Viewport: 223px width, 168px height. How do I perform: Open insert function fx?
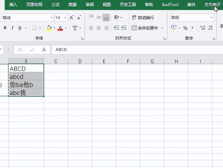44,50
